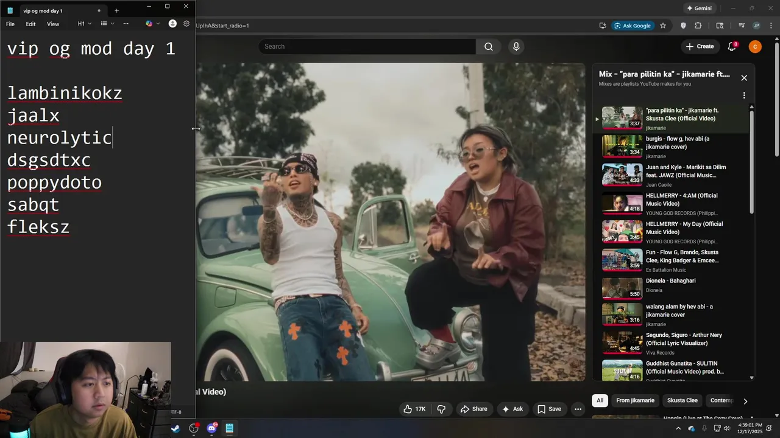Expand the H1 heading dropdown in Notepad

[x=84, y=24]
